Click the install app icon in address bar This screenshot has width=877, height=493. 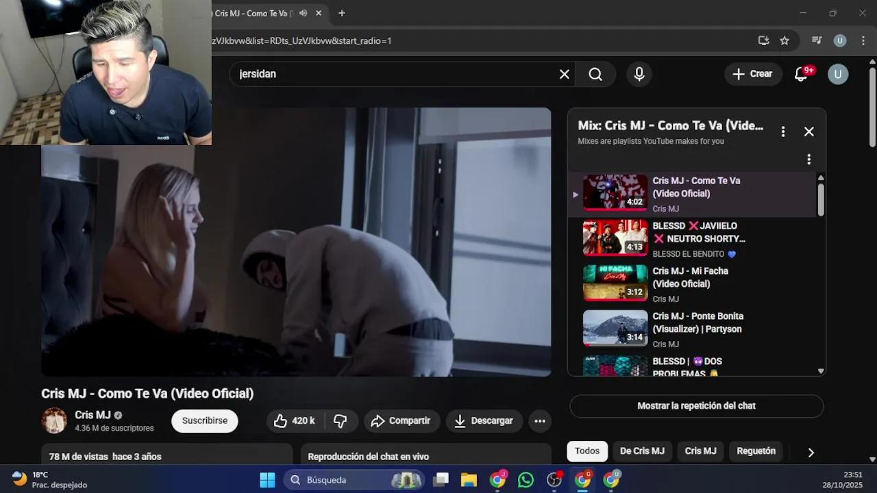point(763,40)
